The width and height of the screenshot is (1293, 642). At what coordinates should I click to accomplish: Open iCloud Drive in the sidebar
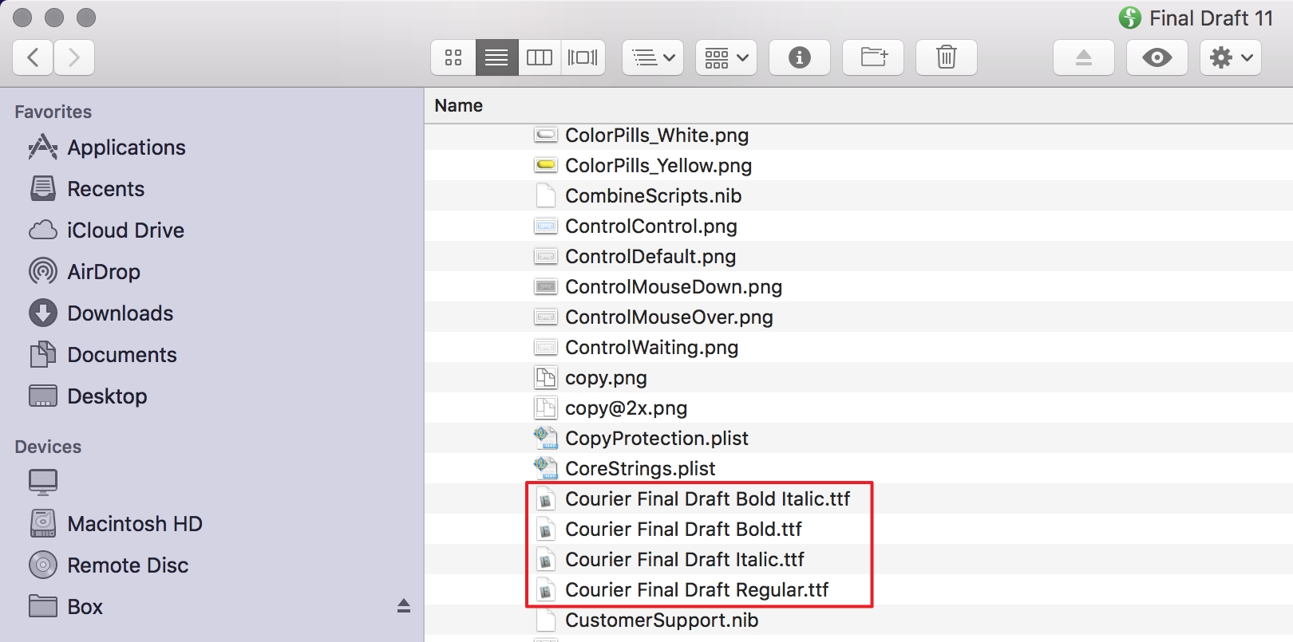pyautogui.click(x=125, y=230)
